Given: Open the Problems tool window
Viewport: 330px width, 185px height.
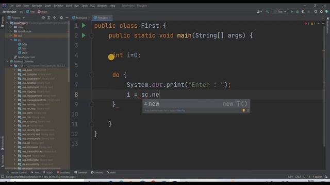Looking at the screenshot, I should 63,173.
